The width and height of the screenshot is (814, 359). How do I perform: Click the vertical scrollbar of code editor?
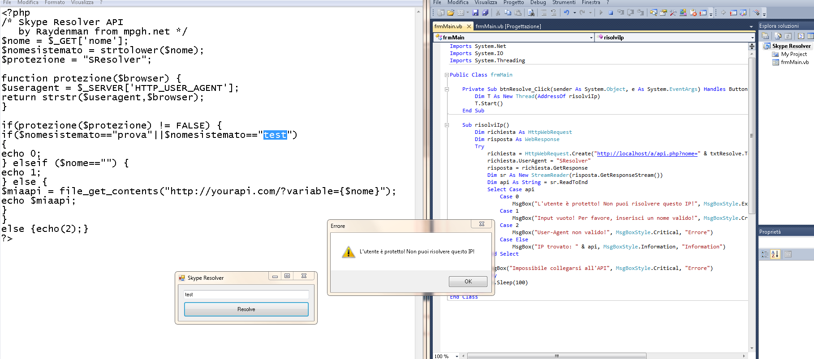[752, 136]
